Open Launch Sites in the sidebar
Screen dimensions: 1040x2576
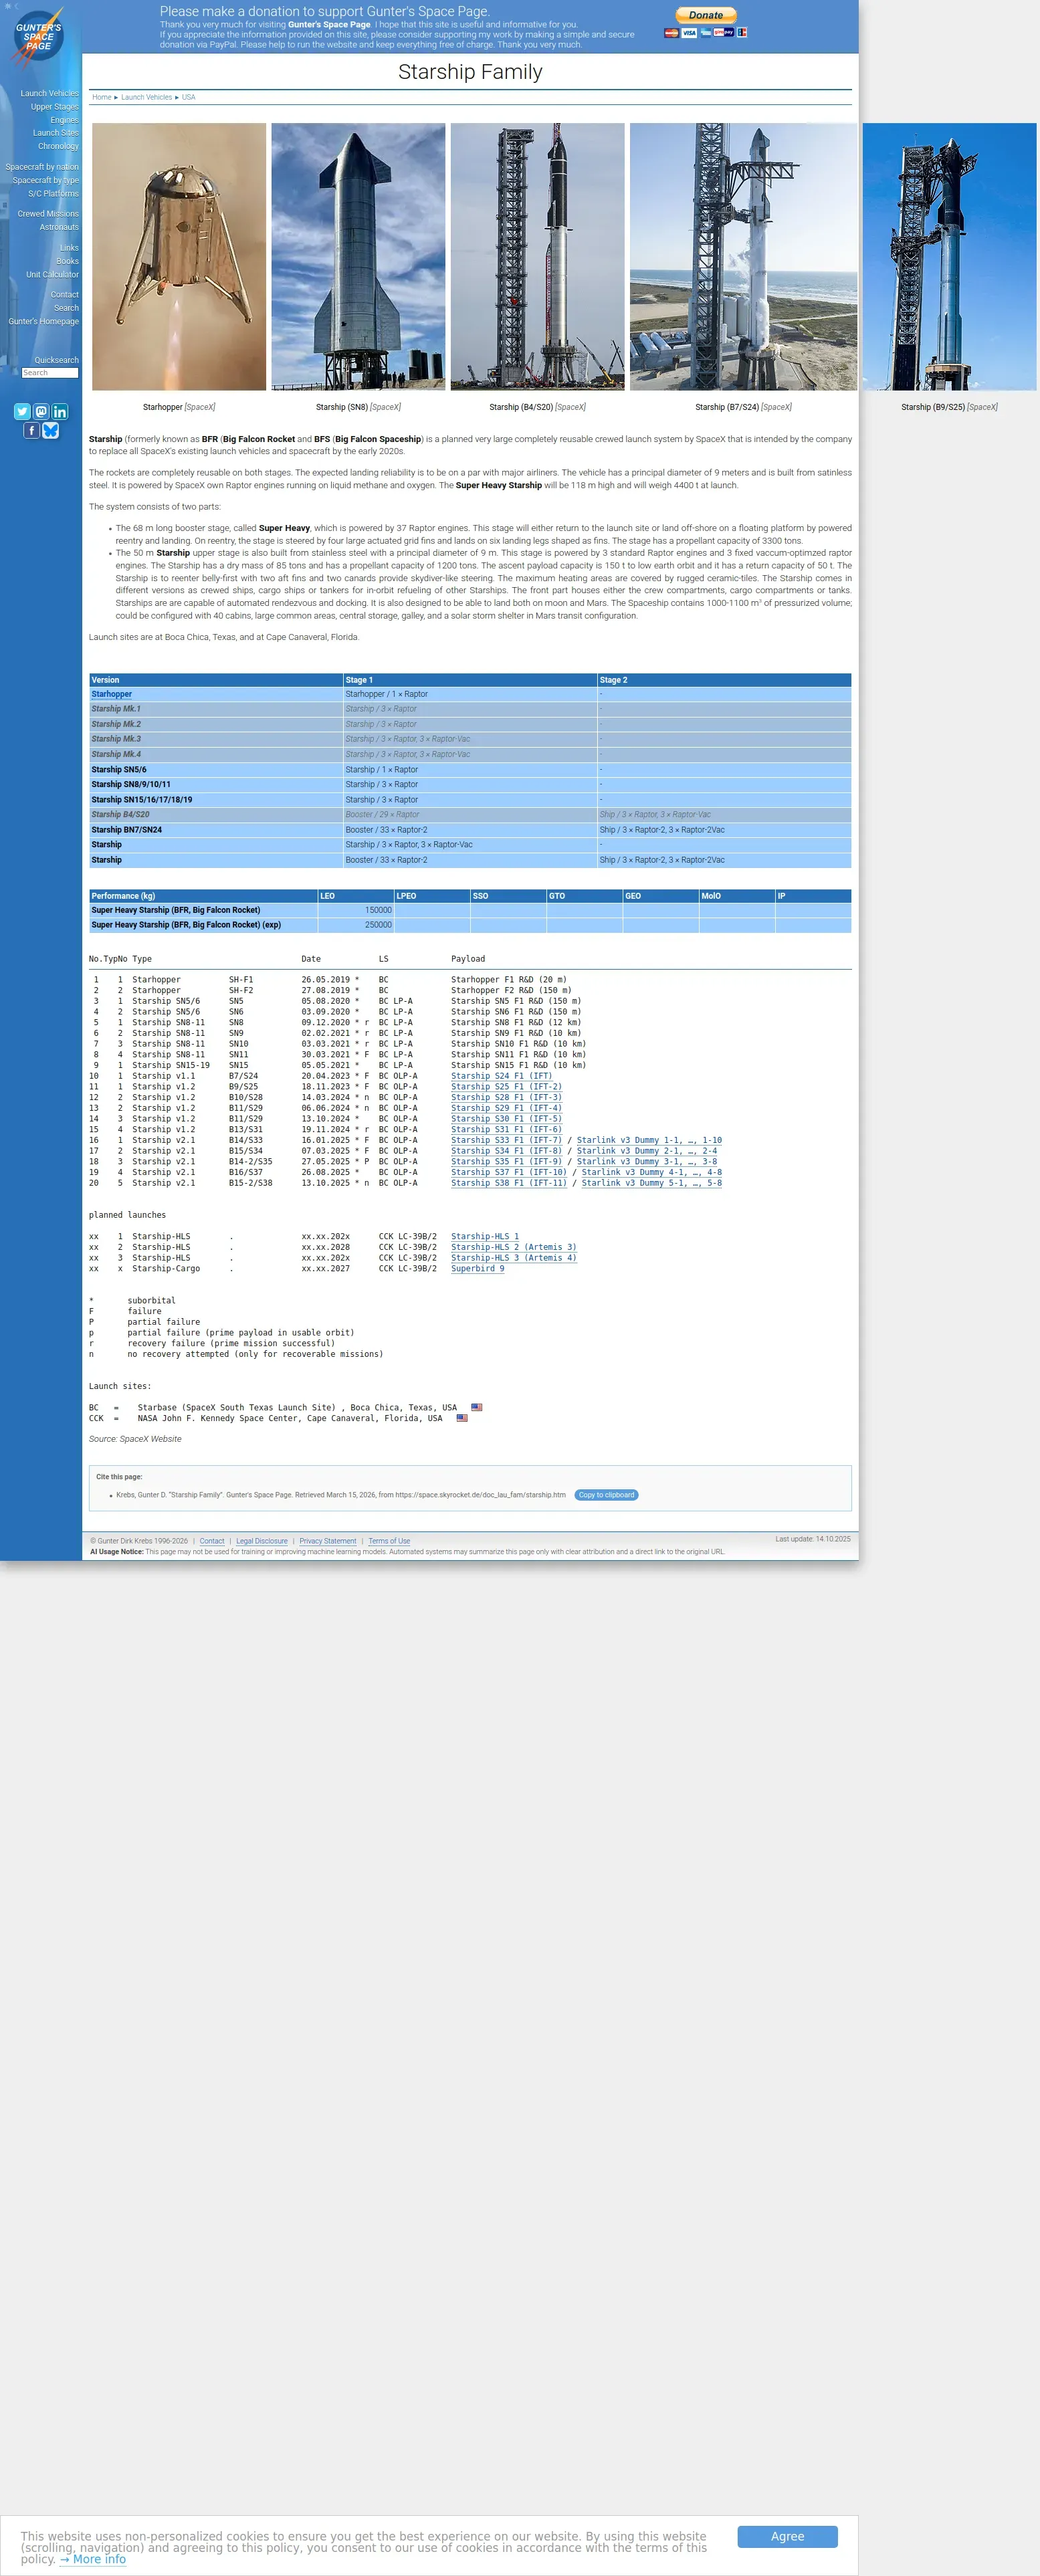56,133
